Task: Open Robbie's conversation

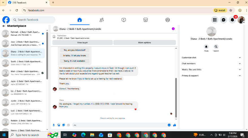Action: pos(23,122)
